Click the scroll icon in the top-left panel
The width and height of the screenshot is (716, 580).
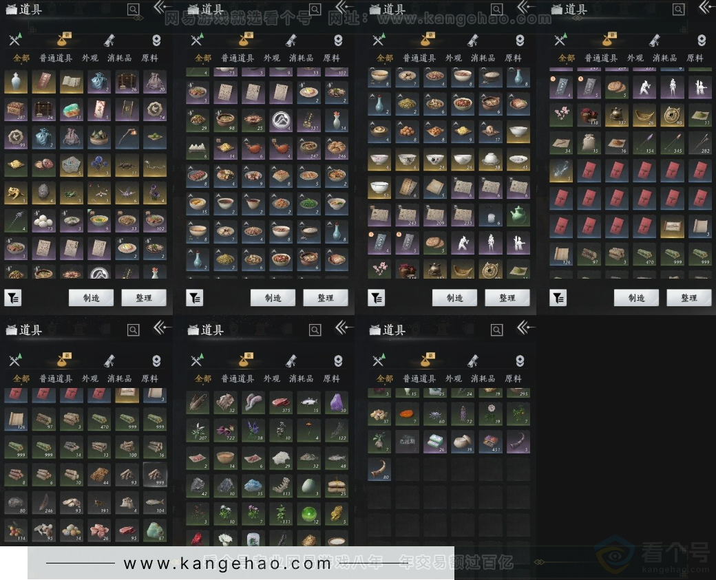click(x=109, y=41)
